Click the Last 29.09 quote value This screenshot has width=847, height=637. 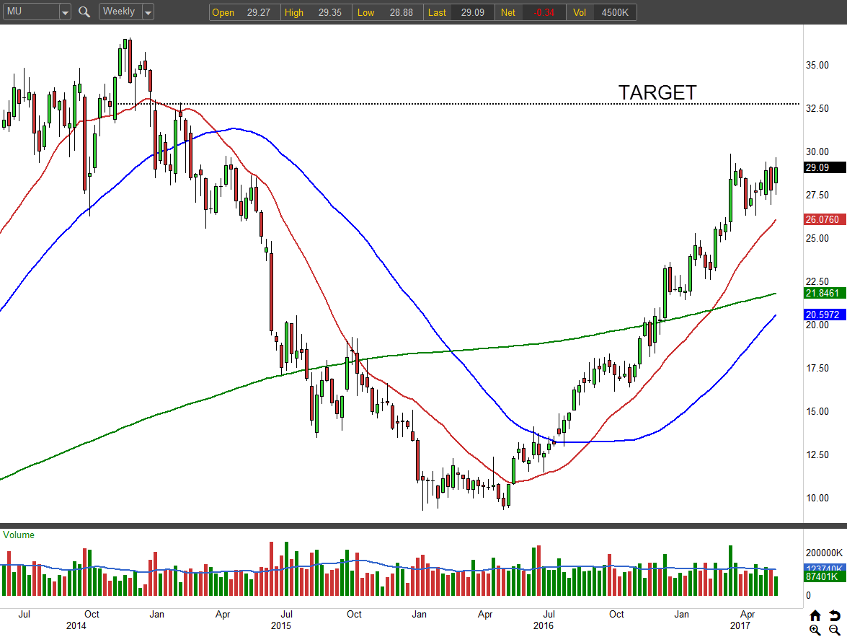point(473,12)
